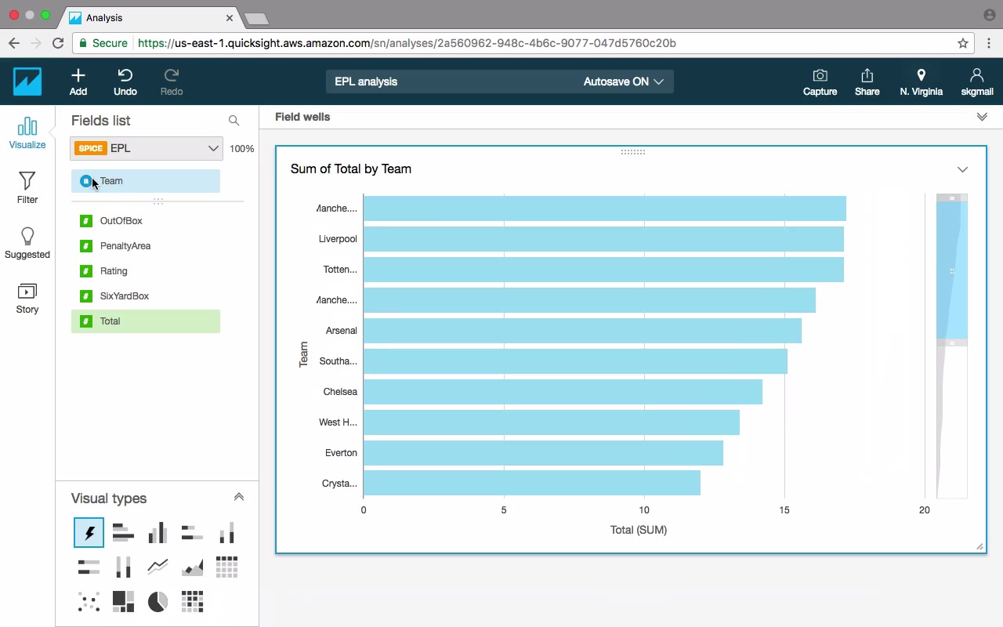Click the chart title Sum of Total by Team
The image size is (1003, 627).
coord(351,169)
